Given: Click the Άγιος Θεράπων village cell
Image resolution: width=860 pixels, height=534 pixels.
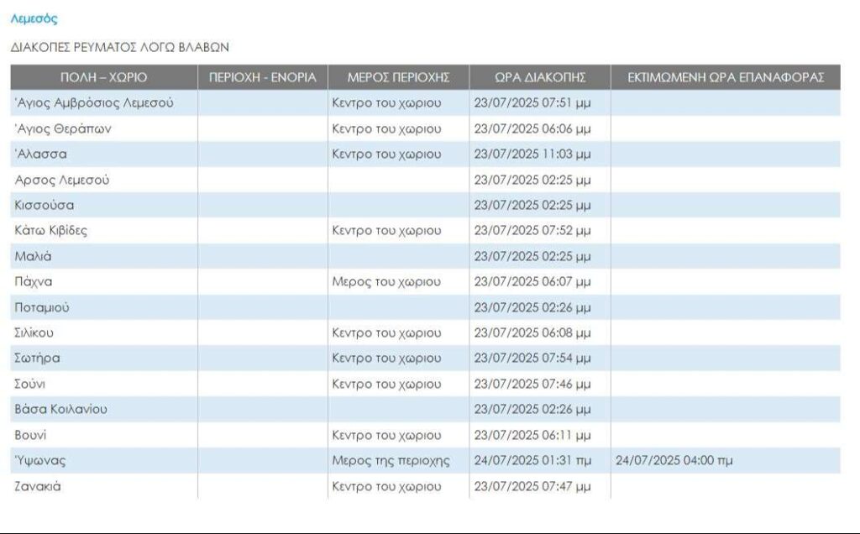Looking at the screenshot, I should point(63,129).
